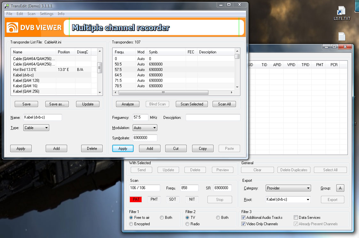The width and height of the screenshot is (359, 238).
Task: Open the Type dropdown set to Cable
Action: point(36,128)
